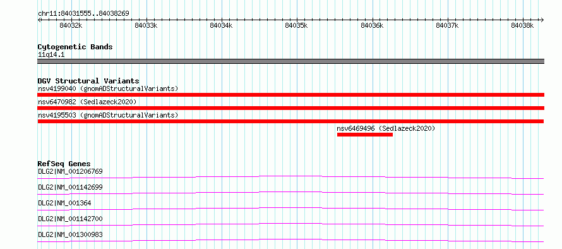This screenshot has width=562, height=249.
Task: Select the magenta intron line of NM_001142699
Action: [x=290, y=193]
